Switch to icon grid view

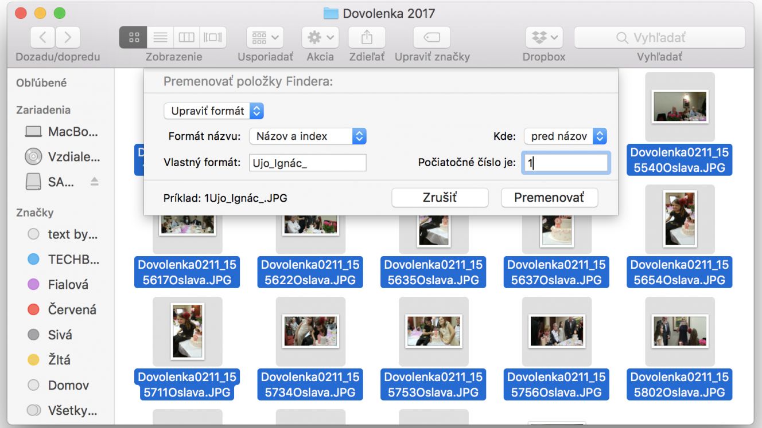133,37
